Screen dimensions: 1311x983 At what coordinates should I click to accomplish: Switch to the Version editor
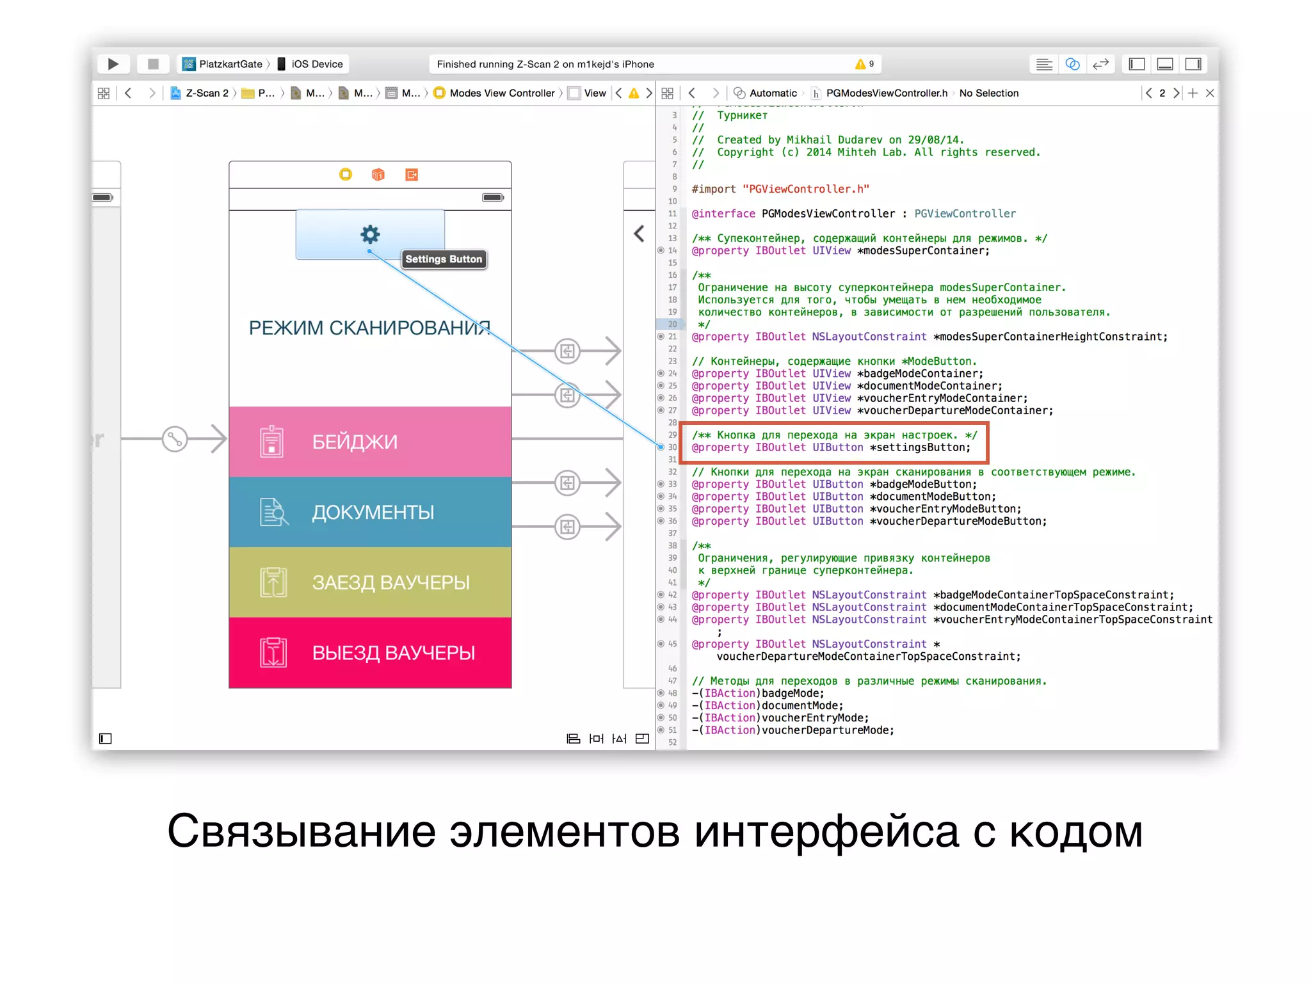coord(1100,64)
